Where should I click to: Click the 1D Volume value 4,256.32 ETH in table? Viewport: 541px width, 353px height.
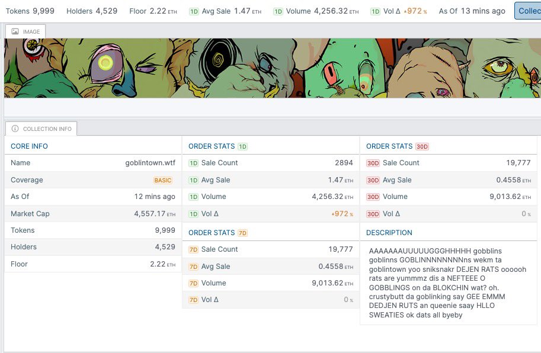click(332, 197)
